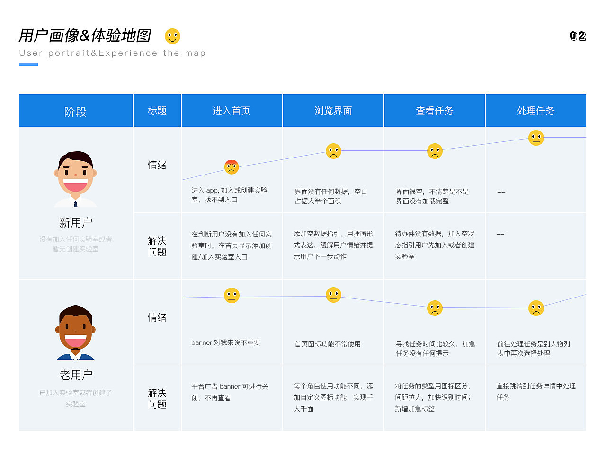Screen dimensions: 606x473
Task: Click the 老用户 avatar portrait
Action: pyautogui.click(x=75, y=330)
